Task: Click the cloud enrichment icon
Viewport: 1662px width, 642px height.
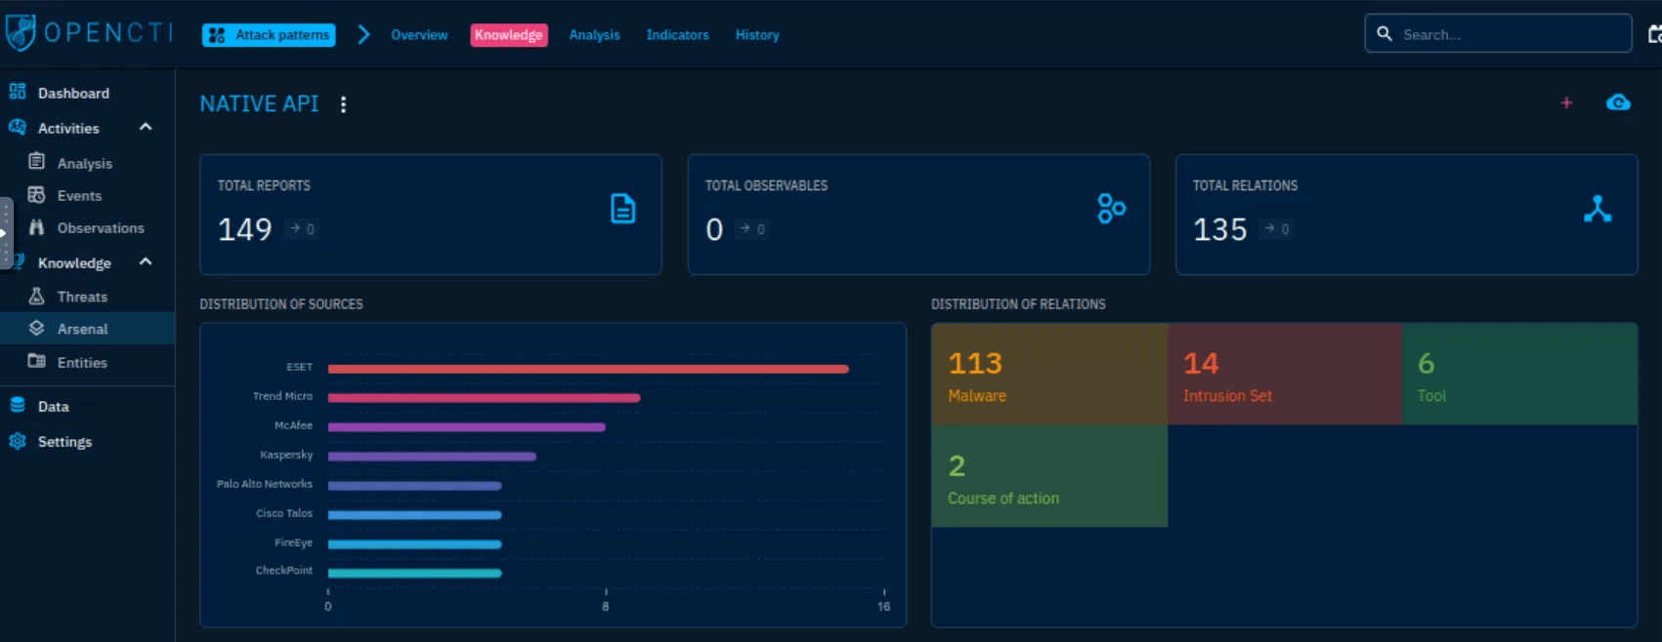Action: click(x=1618, y=102)
